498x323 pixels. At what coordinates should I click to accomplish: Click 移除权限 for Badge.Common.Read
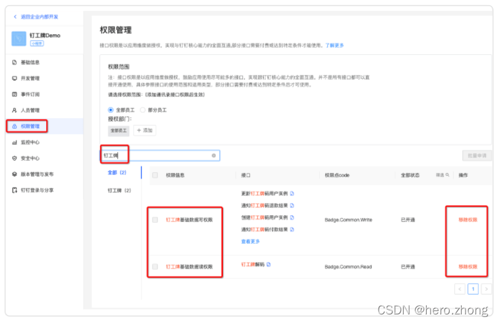pos(468,267)
